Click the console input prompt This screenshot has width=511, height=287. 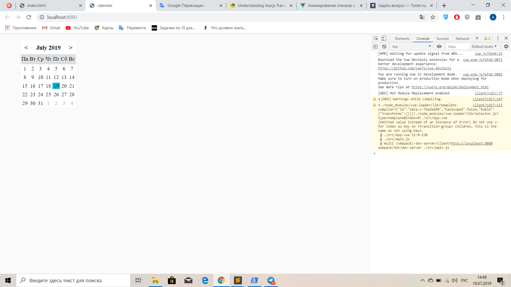pyautogui.click(x=441, y=154)
